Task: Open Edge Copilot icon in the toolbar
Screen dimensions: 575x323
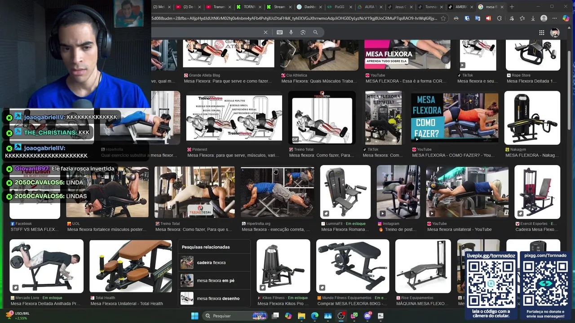Action: tap(566, 18)
